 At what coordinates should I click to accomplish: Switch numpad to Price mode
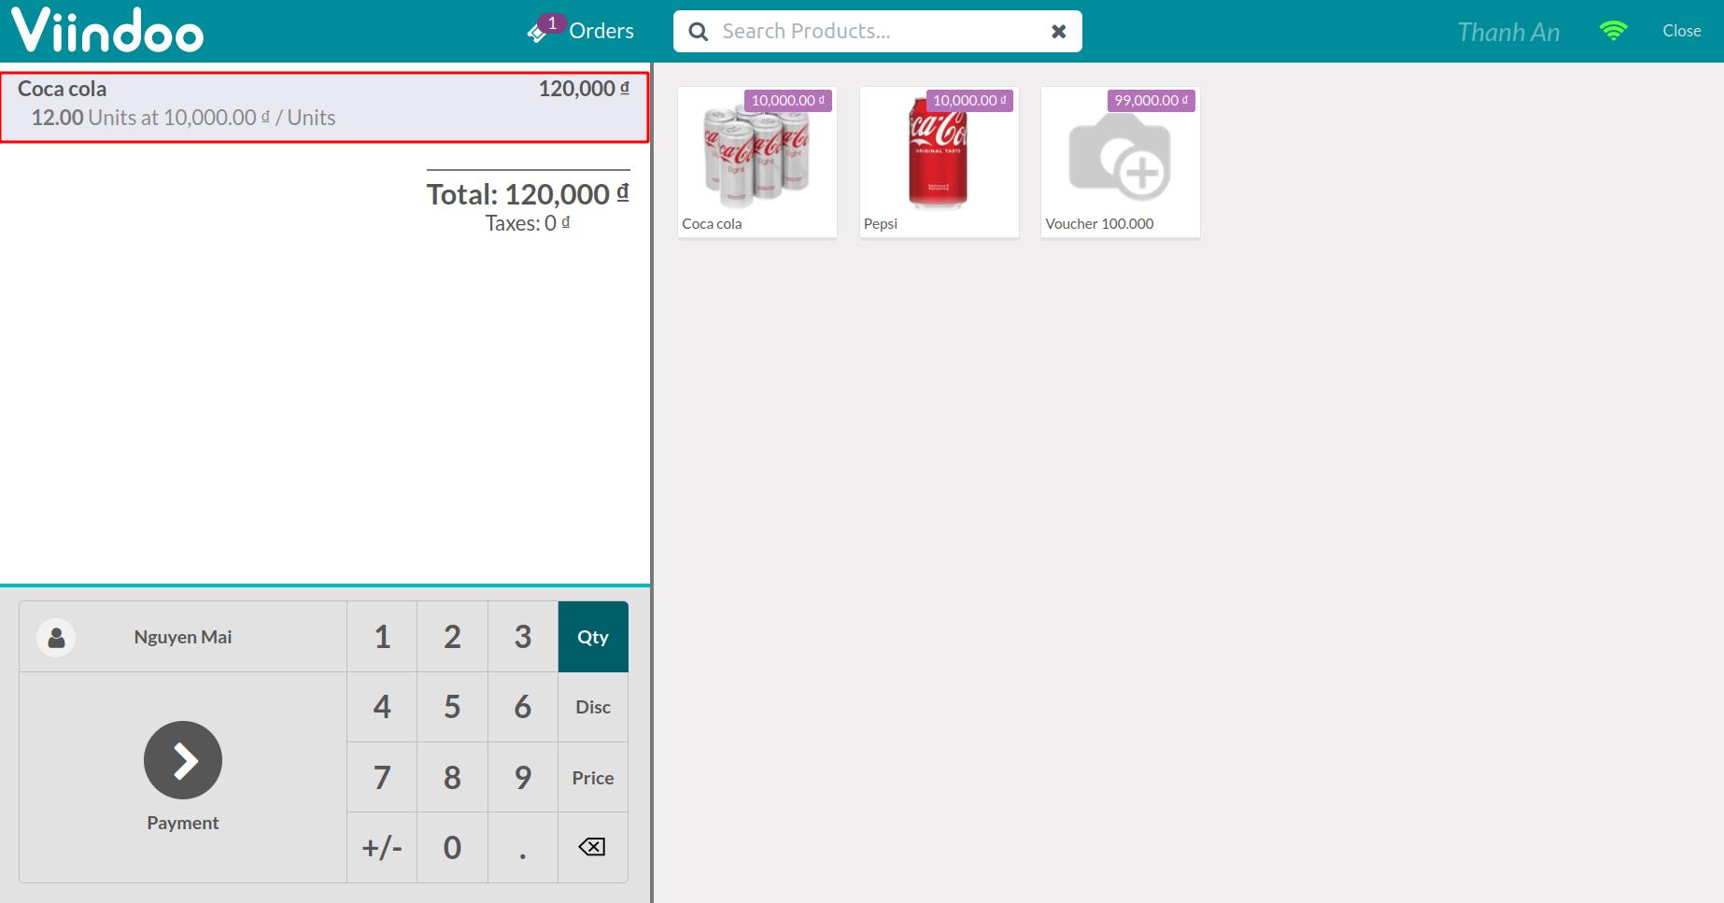[x=593, y=777]
